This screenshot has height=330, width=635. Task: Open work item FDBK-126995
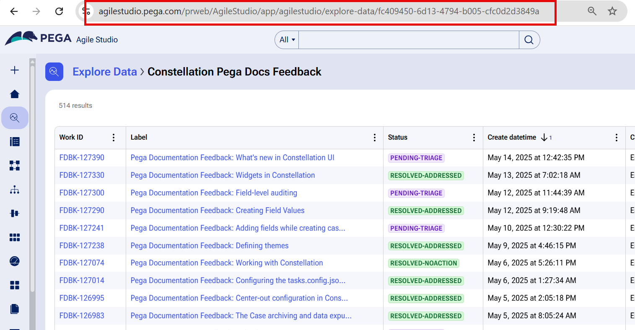pos(82,298)
